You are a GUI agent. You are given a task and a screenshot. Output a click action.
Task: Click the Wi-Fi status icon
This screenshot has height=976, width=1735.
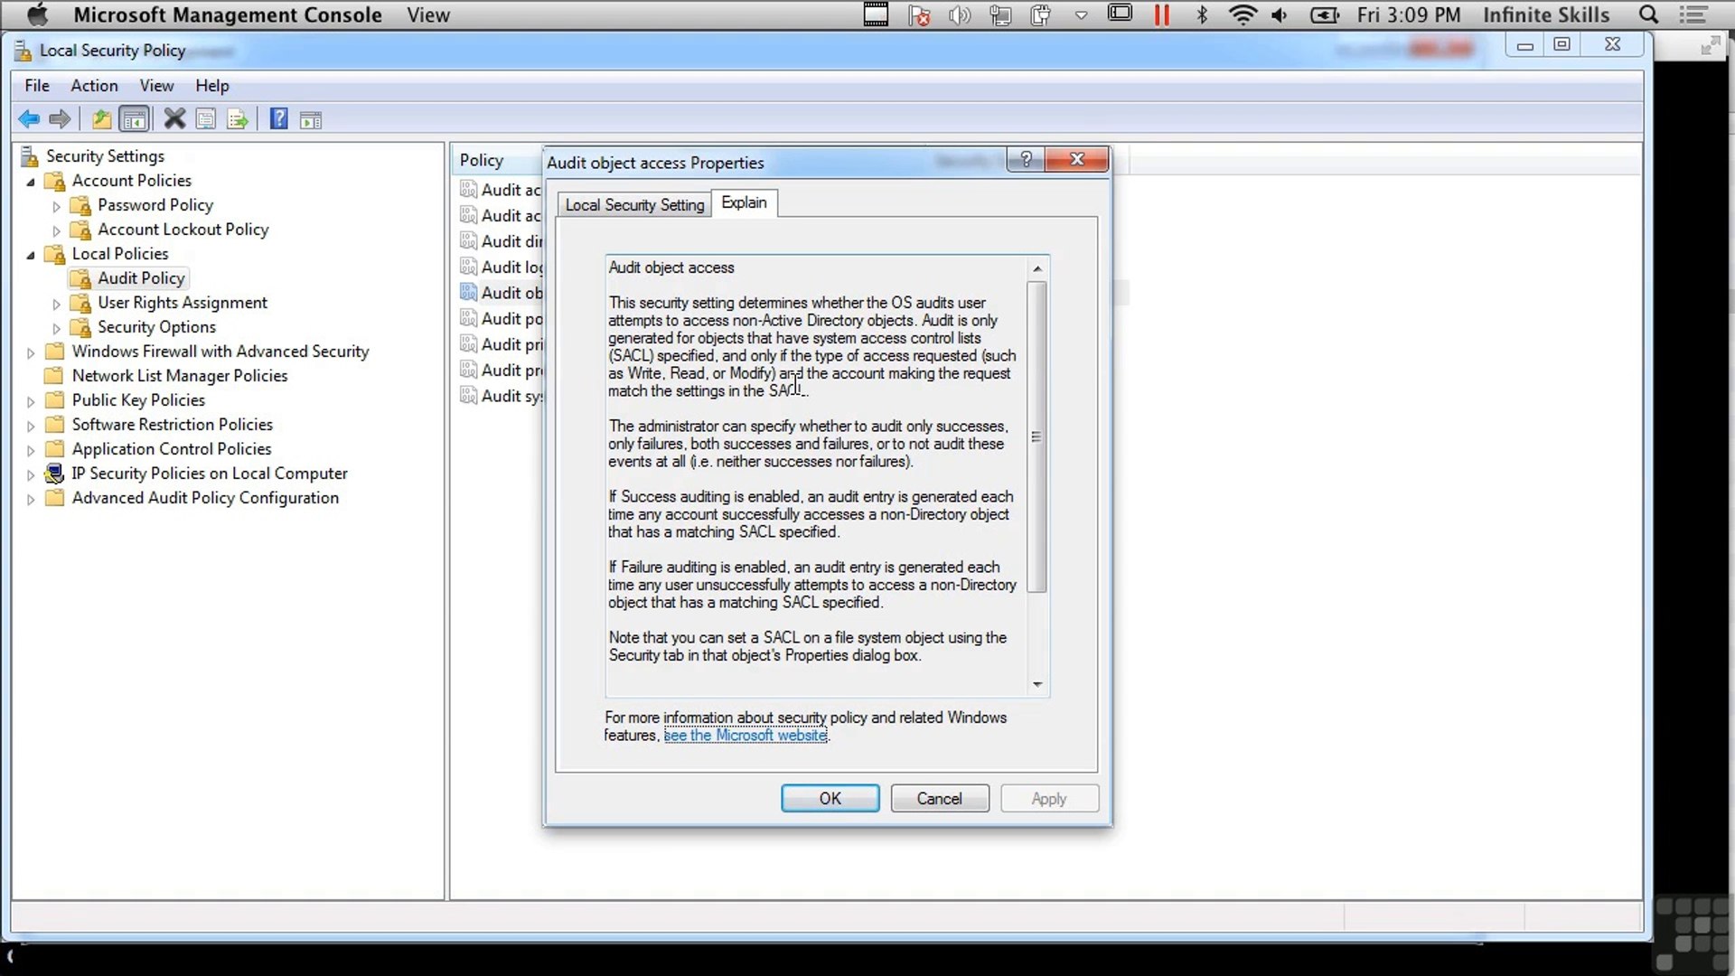[1243, 14]
